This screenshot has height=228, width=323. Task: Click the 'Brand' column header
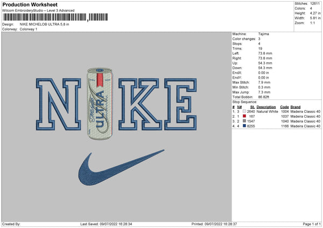[x=296, y=107]
